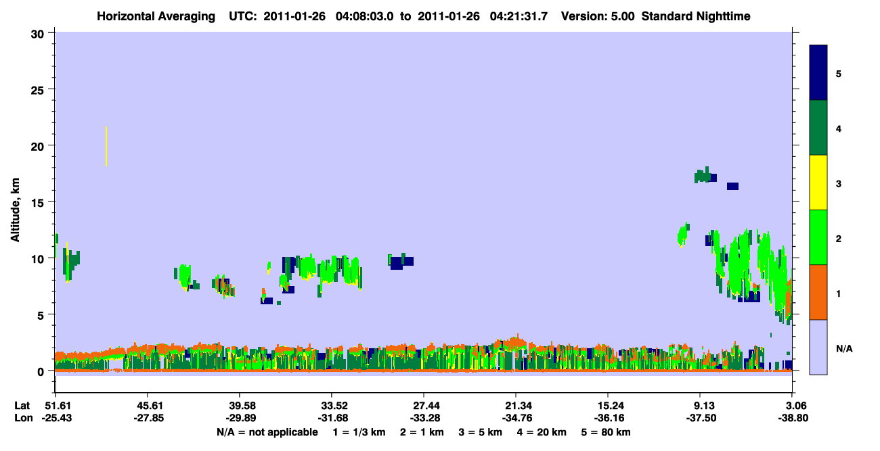Click longitude value -38.80
This screenshot has height=451, width=880.
pyautogui.click(x=793, y=419)
